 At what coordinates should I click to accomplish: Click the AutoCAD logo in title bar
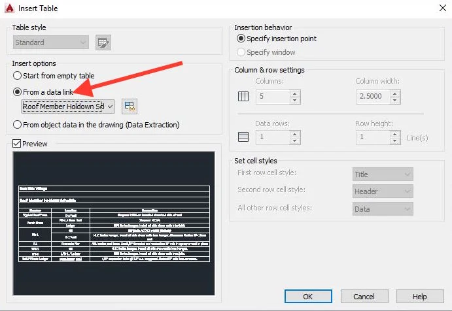tap(10, 8)
